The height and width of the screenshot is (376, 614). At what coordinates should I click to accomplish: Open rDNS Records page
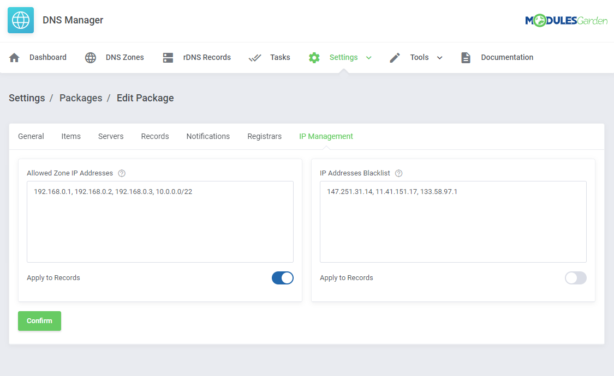point(207,57)
